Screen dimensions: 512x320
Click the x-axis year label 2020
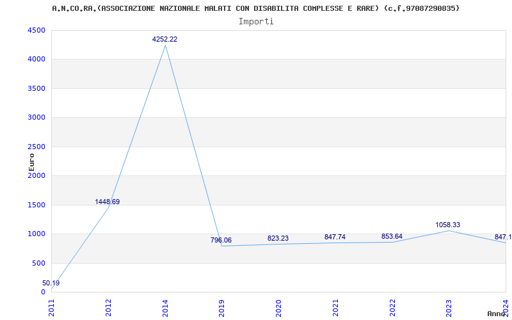pyautogui.click(x=279, y=308)
